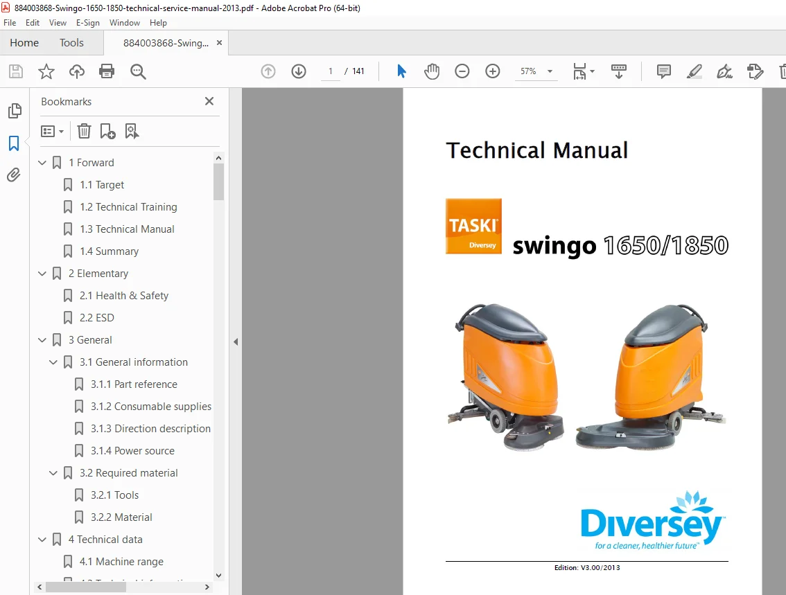Open the E-Sign menu

[88, 23]
